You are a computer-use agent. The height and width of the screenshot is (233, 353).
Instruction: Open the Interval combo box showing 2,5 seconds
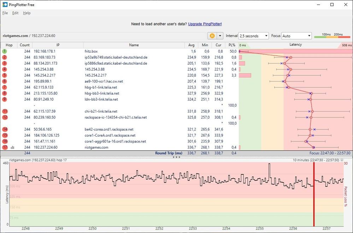coord(253,36)
